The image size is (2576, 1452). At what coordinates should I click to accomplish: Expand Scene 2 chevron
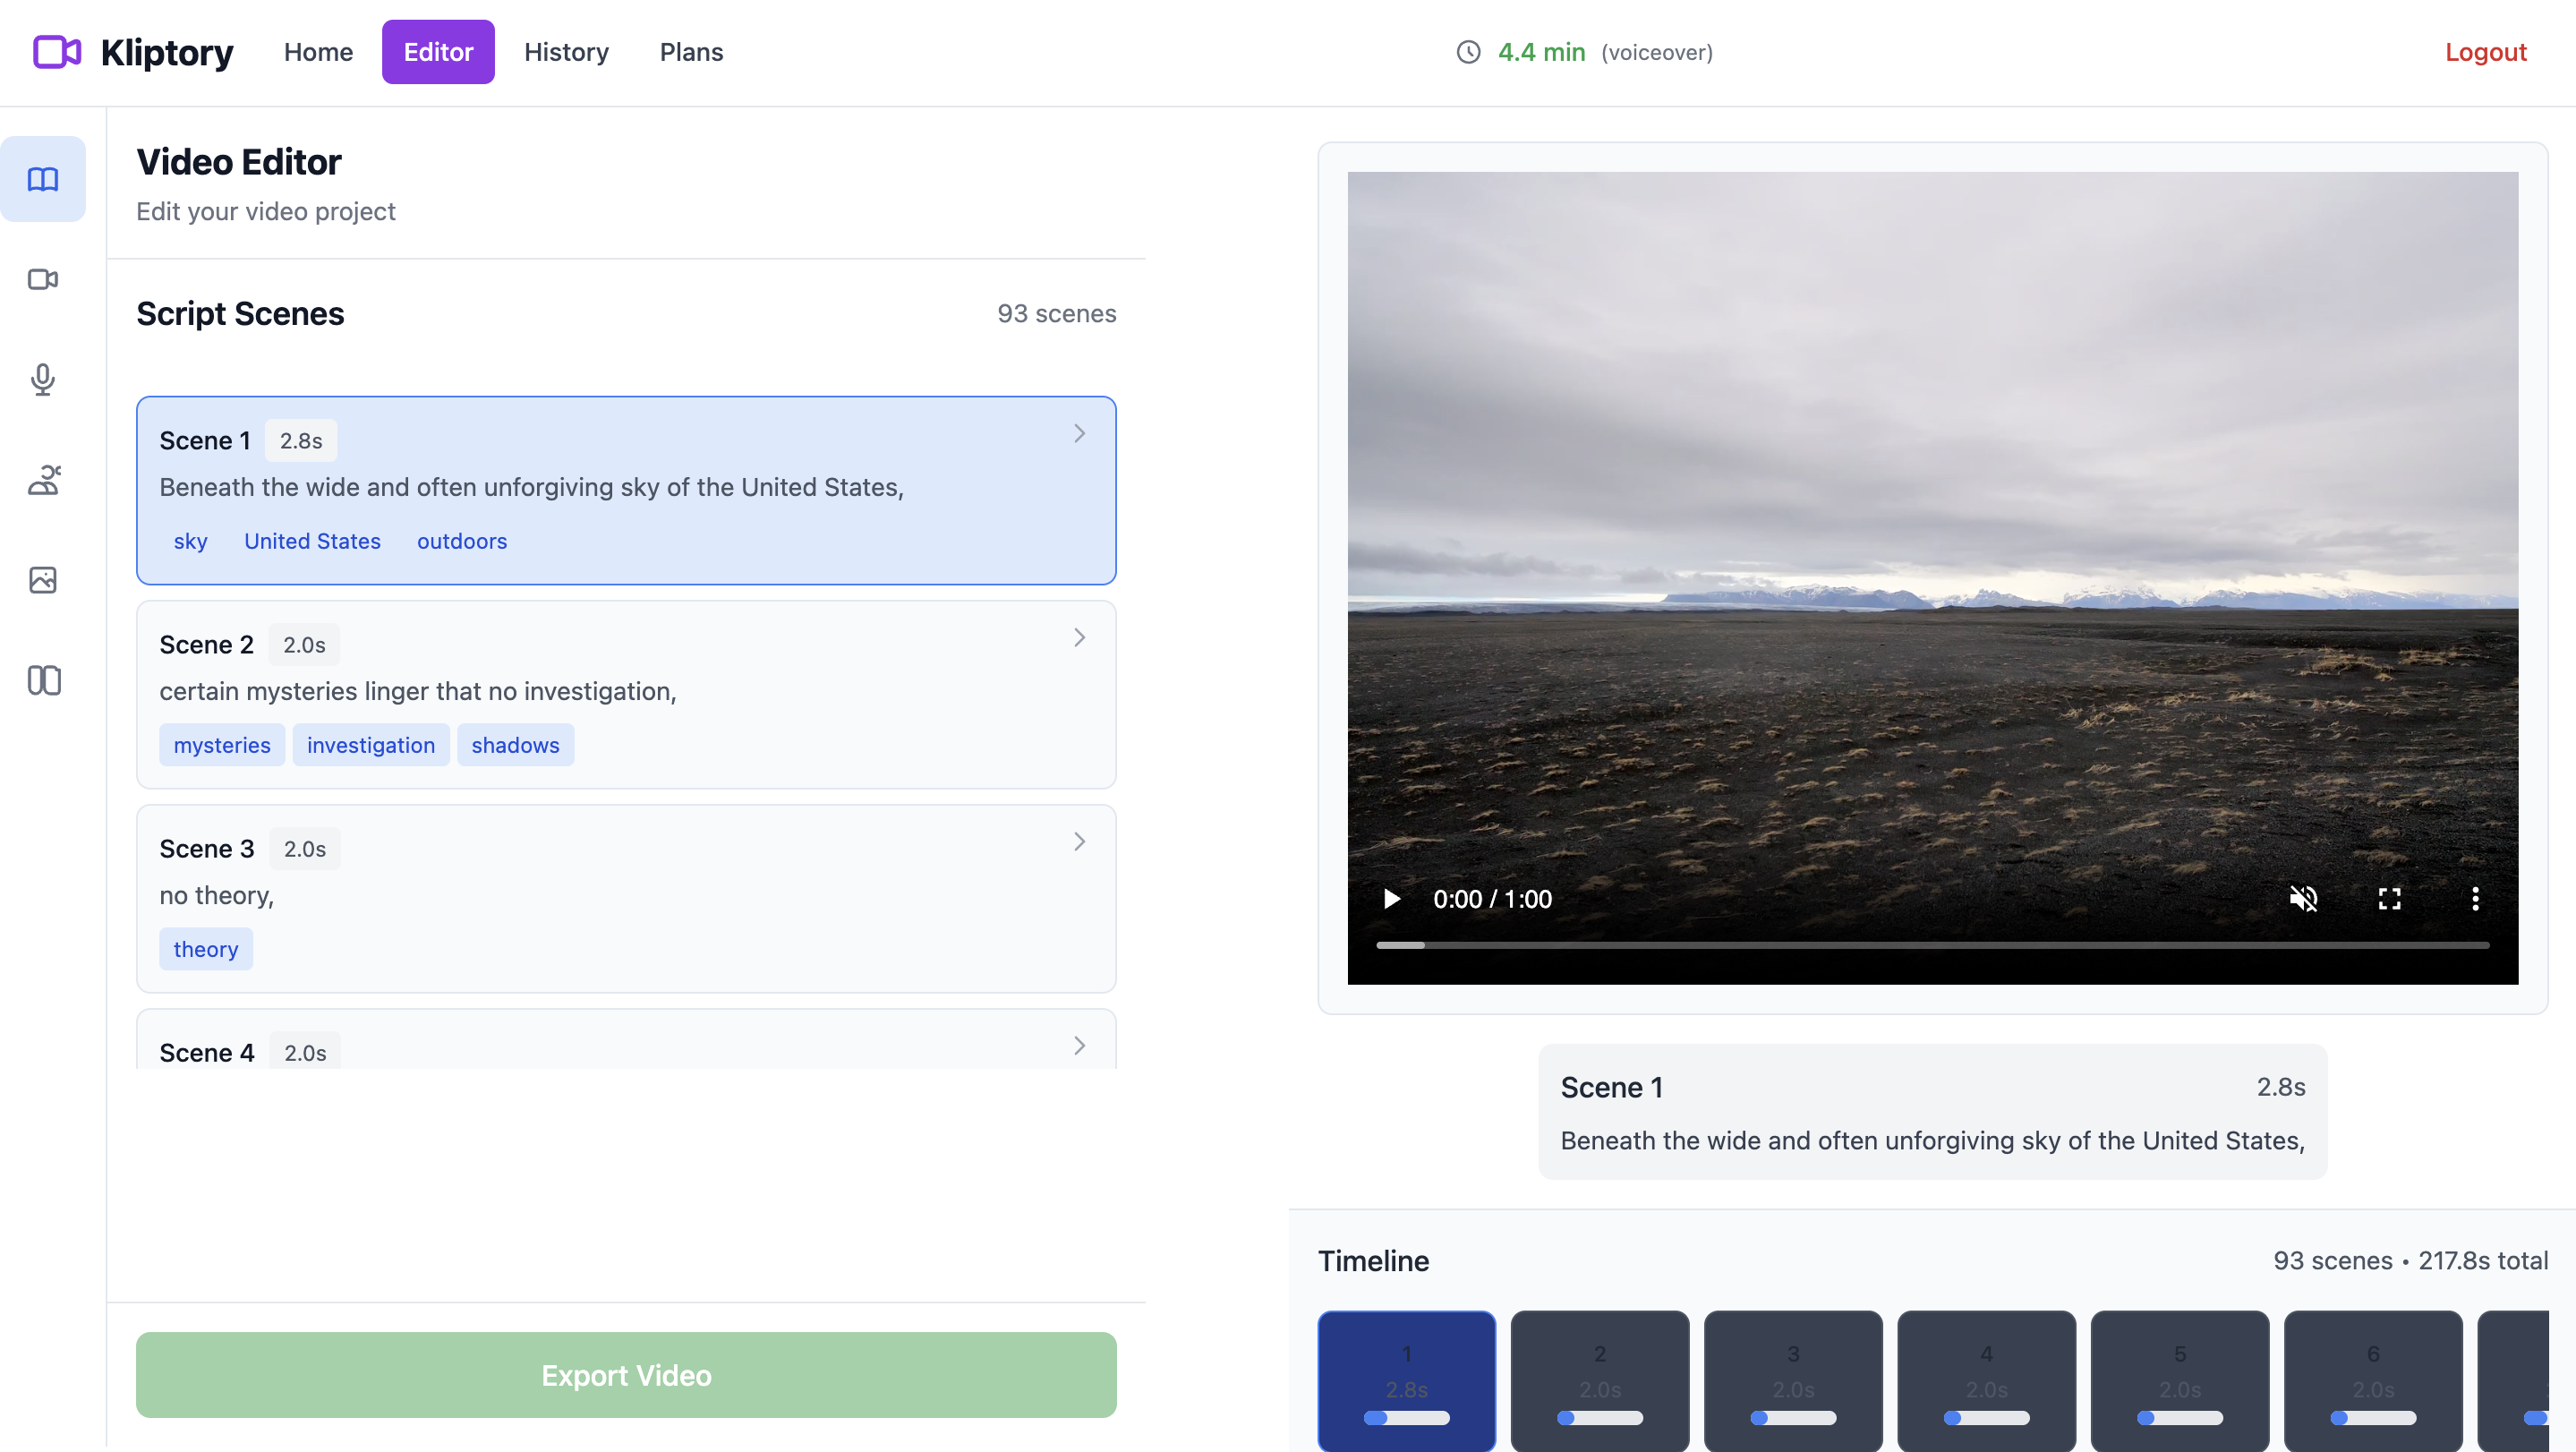coord(1079,638)
